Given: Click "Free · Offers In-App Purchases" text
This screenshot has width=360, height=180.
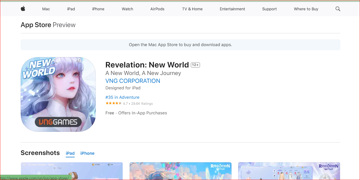Looking at the screenshot, I should pos(136,113).
